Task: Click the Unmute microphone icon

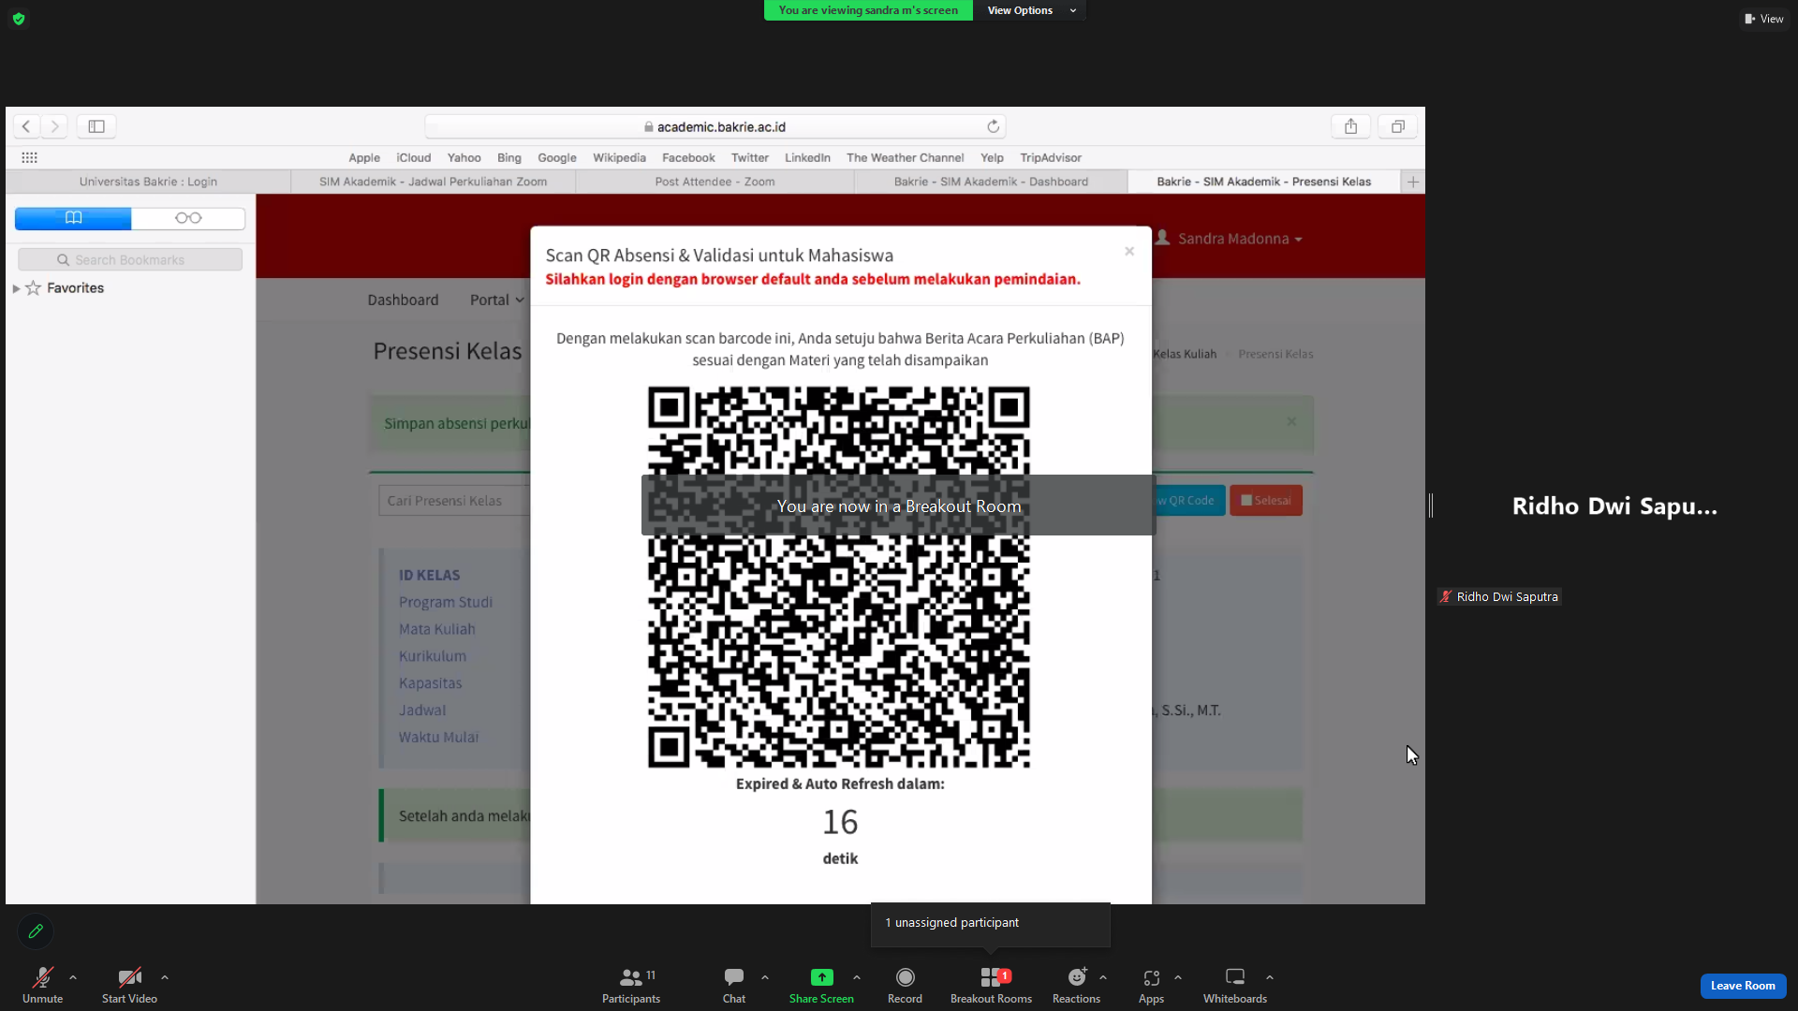Action: click(43, 977)
